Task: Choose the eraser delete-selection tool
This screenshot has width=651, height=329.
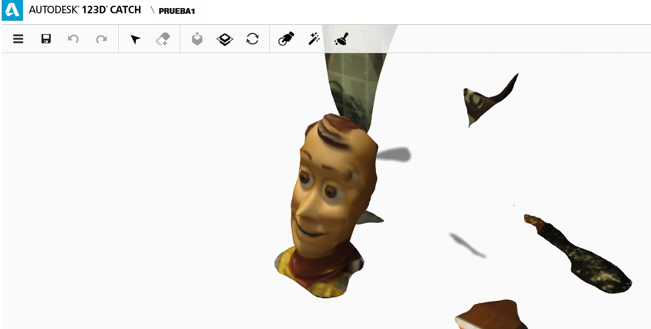Action: (x=163, y=39)
